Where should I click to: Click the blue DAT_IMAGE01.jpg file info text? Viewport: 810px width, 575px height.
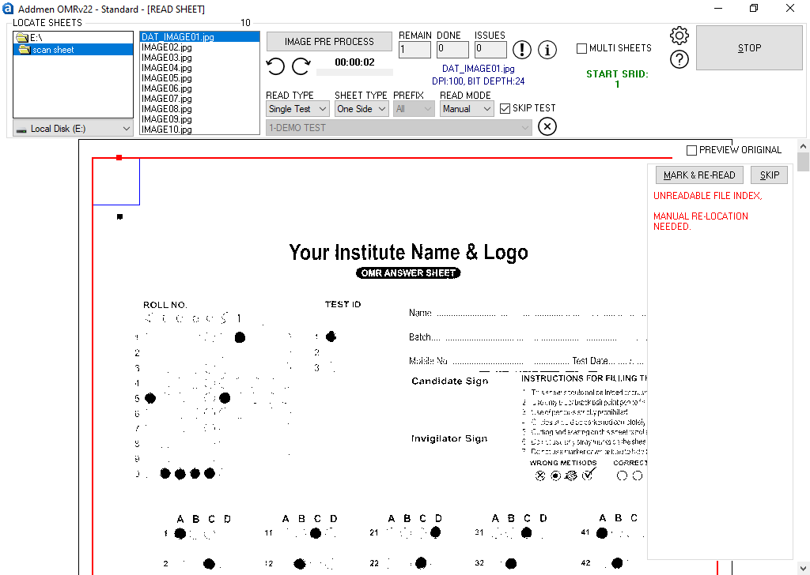coord(479,69)
